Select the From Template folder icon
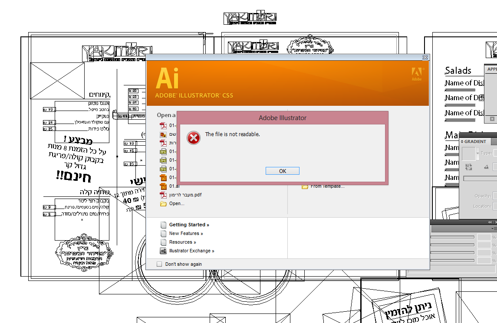Viewport: 497px width, 323px height. click(305, 186)
